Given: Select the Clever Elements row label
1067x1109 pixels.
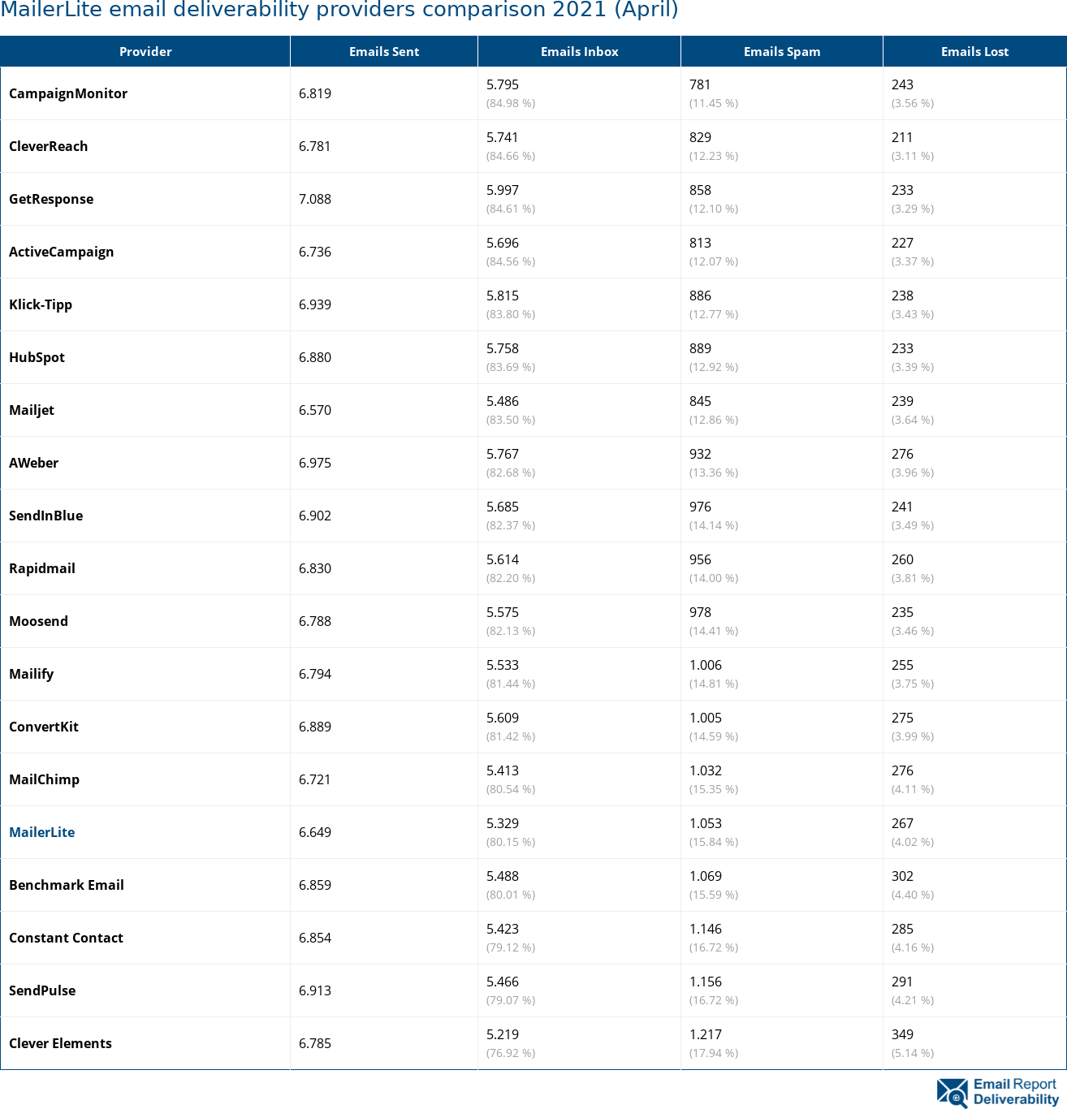Looking at the screenshot, I should coord(60,1043).
